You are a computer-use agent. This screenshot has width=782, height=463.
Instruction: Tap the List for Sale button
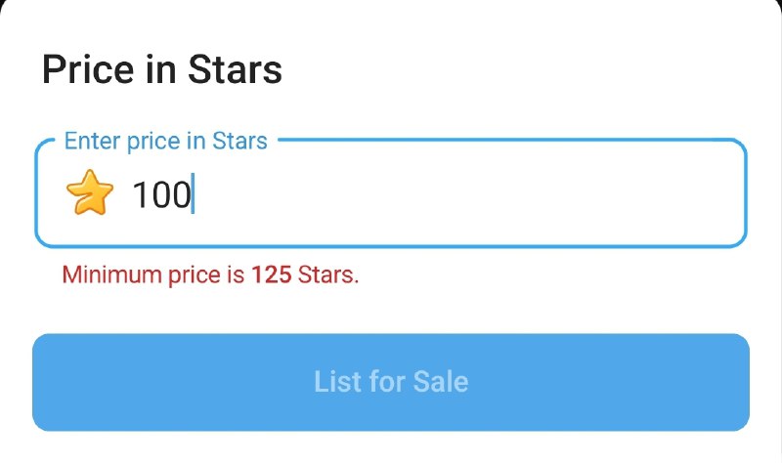pyautogui.click(x=391, y=382)
